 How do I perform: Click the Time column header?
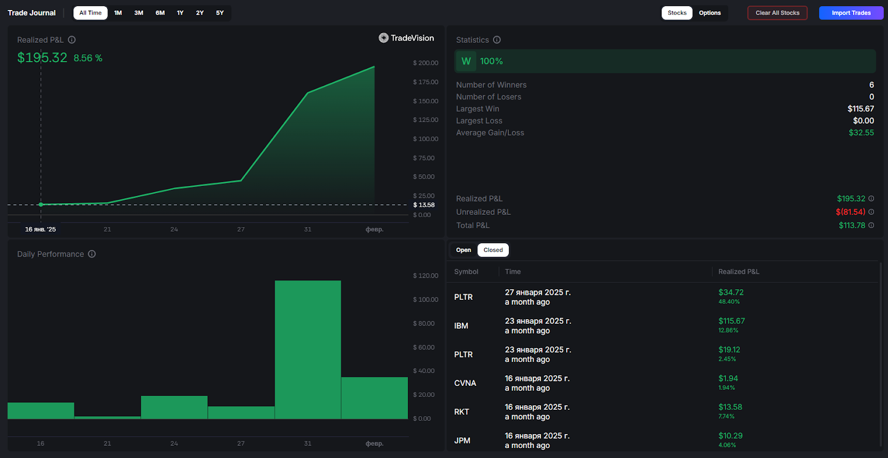(513, 271)
